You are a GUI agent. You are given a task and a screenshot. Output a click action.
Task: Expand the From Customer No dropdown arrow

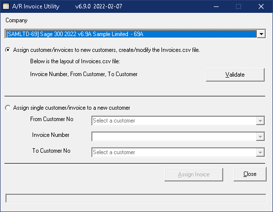(260, 121)
